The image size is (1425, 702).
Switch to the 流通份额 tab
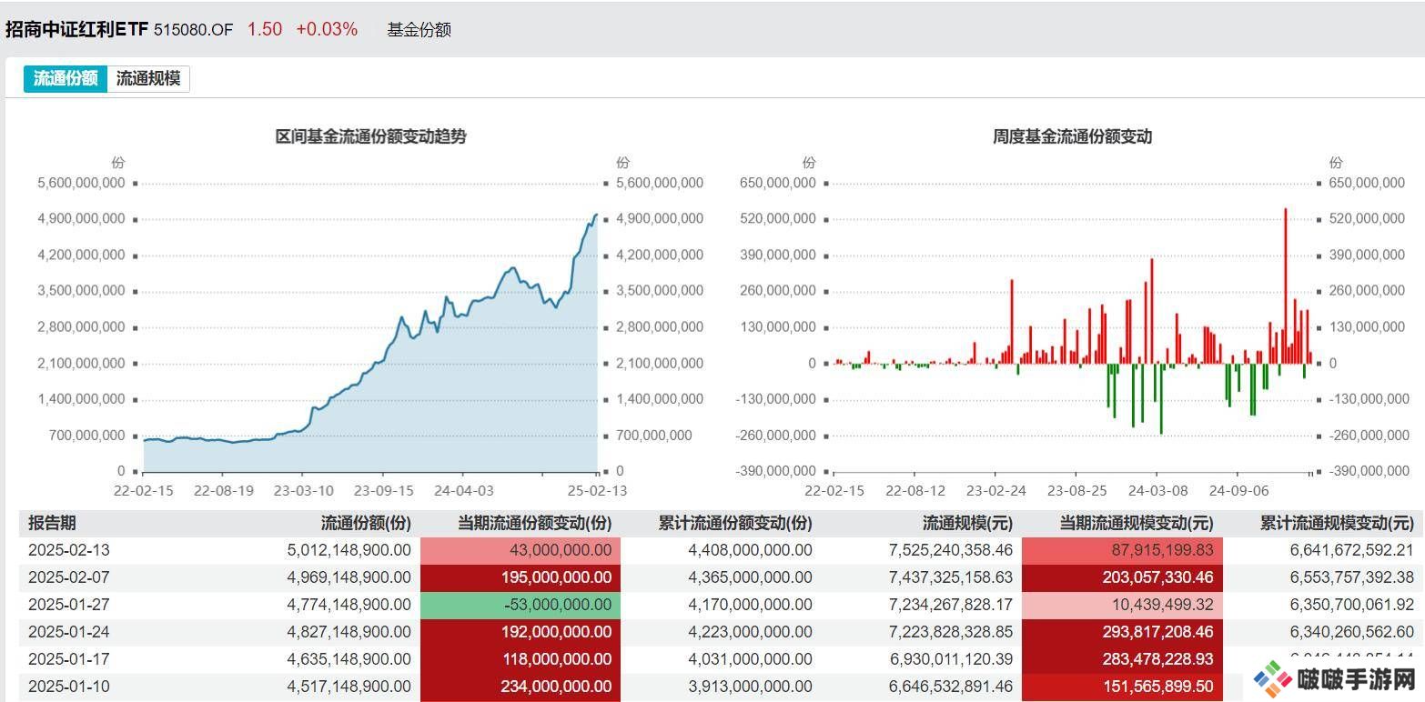(66, 78)
